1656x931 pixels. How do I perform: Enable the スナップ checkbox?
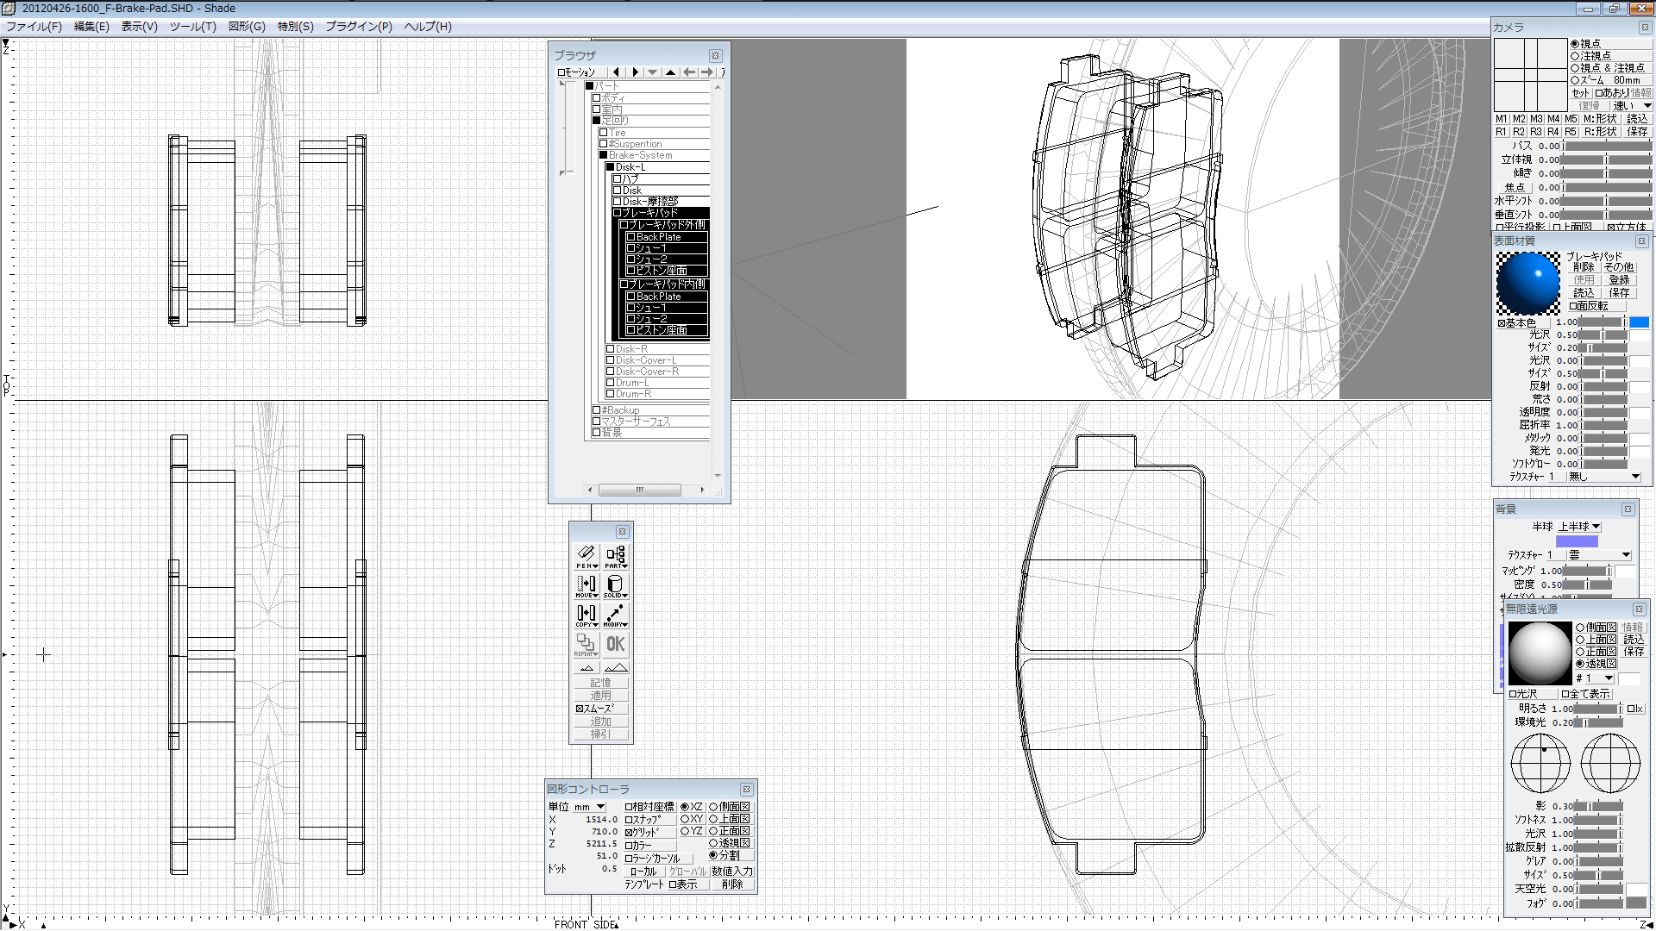click(x=629, y=820)
